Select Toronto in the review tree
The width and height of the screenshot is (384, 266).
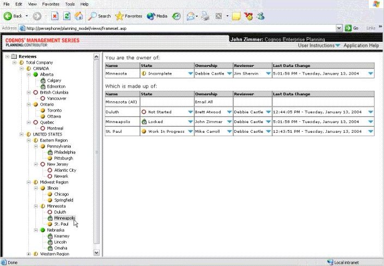click(54, 110)
